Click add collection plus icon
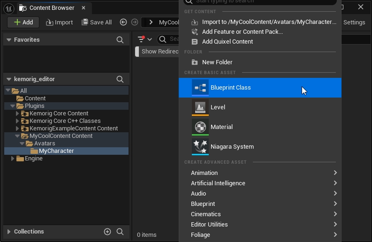Viewport: 372px width, 242px height. click(x=107, y=232)
